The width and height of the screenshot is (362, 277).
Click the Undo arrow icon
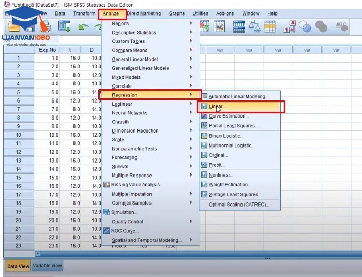tap(83, 27)
